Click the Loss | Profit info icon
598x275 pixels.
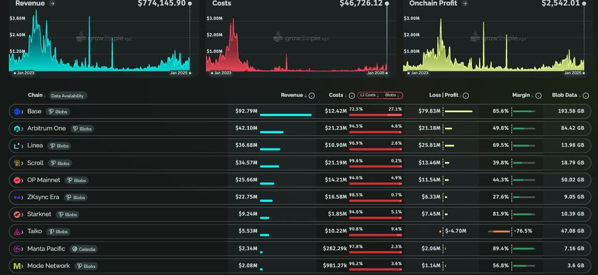(x=466, y=96)
